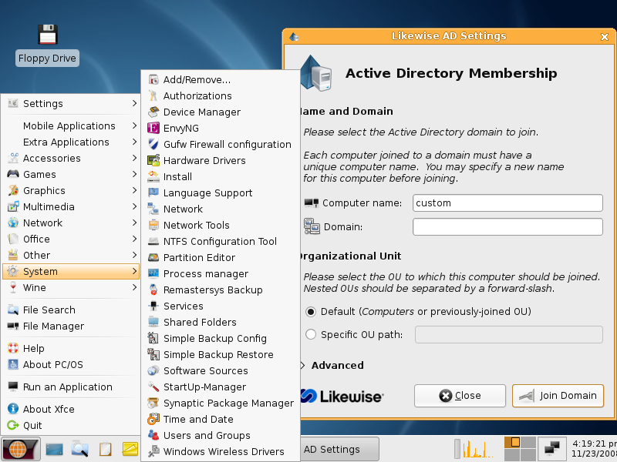Expand the Office submenu

point(71,239)
